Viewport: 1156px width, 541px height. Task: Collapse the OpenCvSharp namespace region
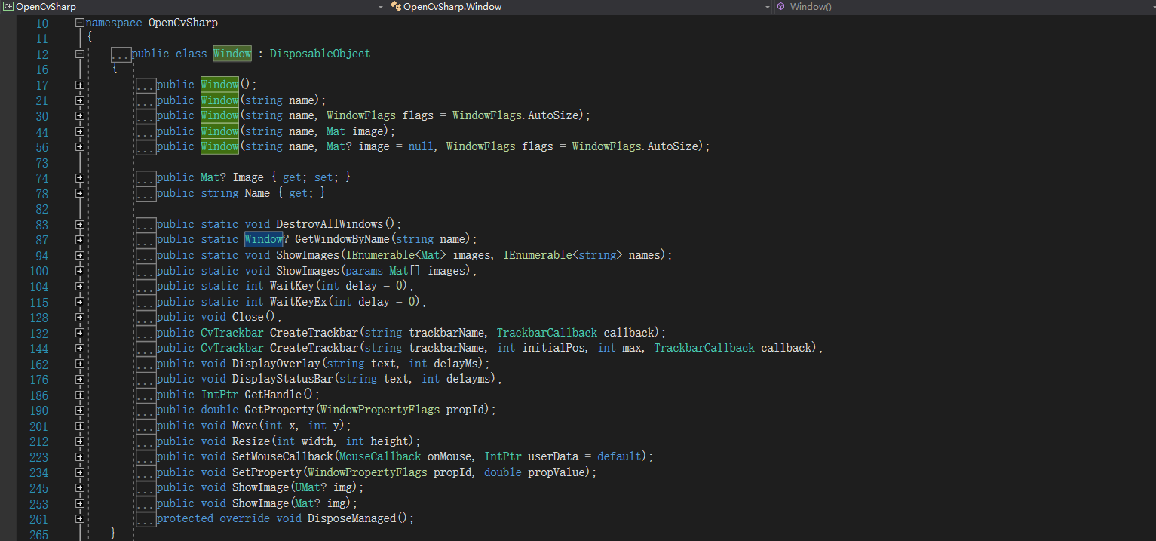point(78,23)
